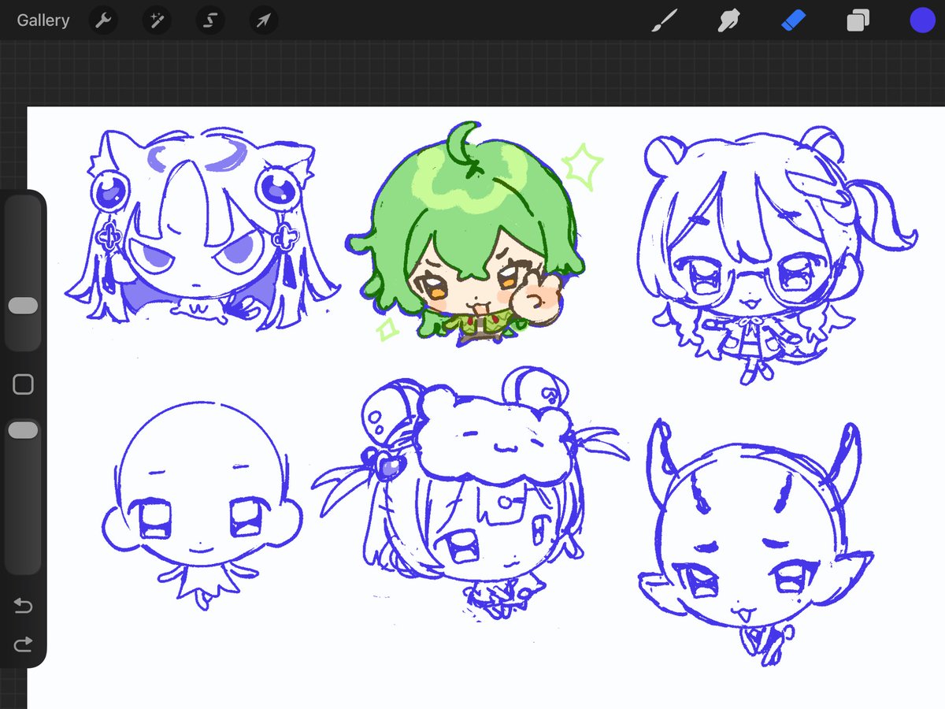Activate the Selection S-ribbon tool
The height and width of the screenshot is (709, 945).
(209, 20)
